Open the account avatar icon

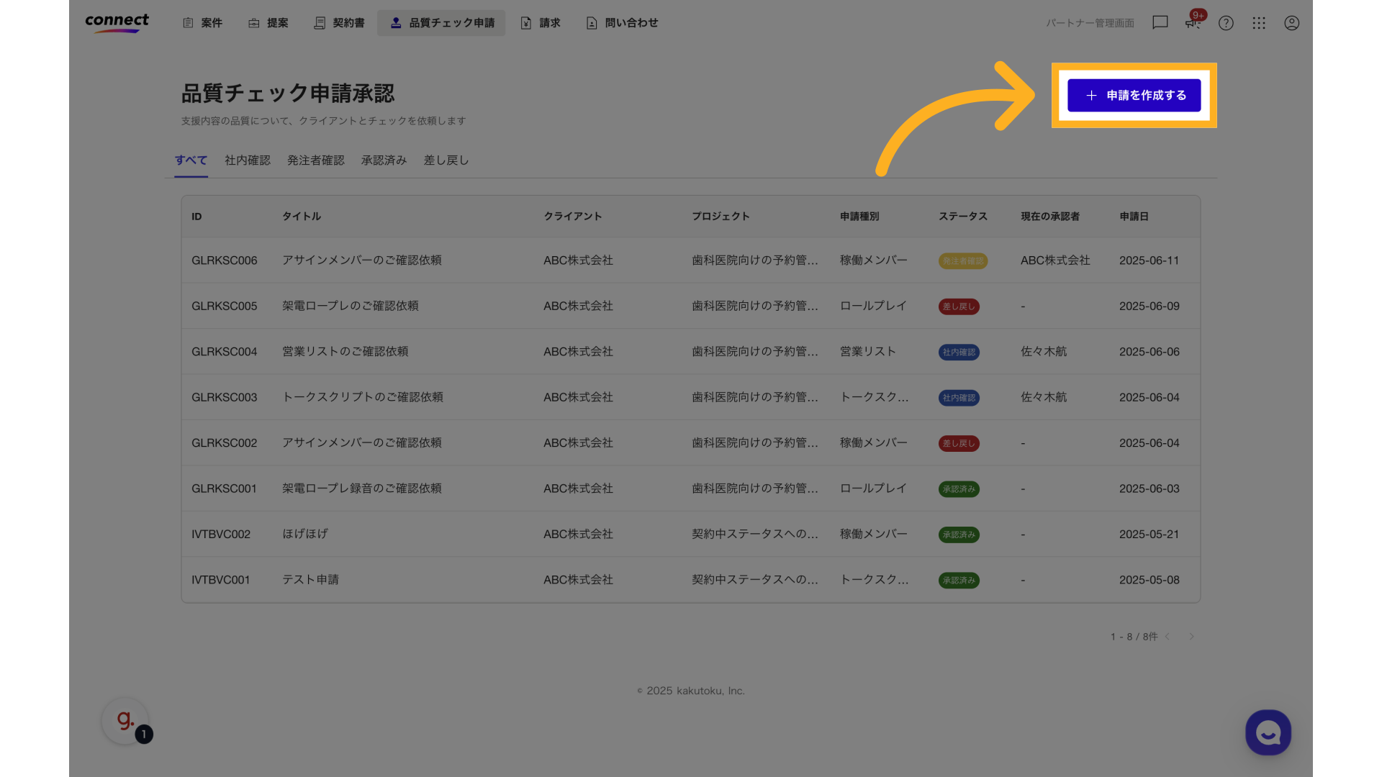click(1292, 23)
